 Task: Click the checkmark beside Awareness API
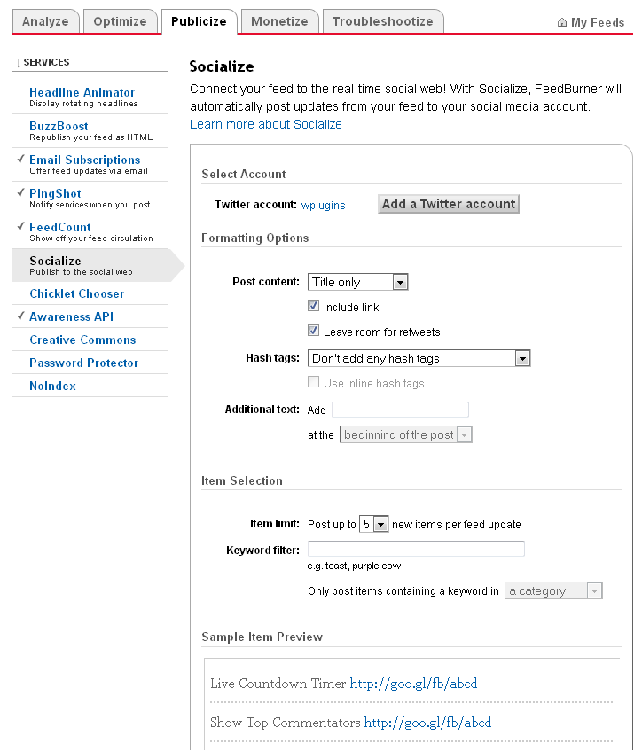pos(20,316)
